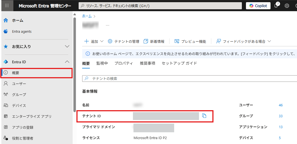Open the app launcher waffle menu
The image size is (297, 144).
click(x=7, y=6)
